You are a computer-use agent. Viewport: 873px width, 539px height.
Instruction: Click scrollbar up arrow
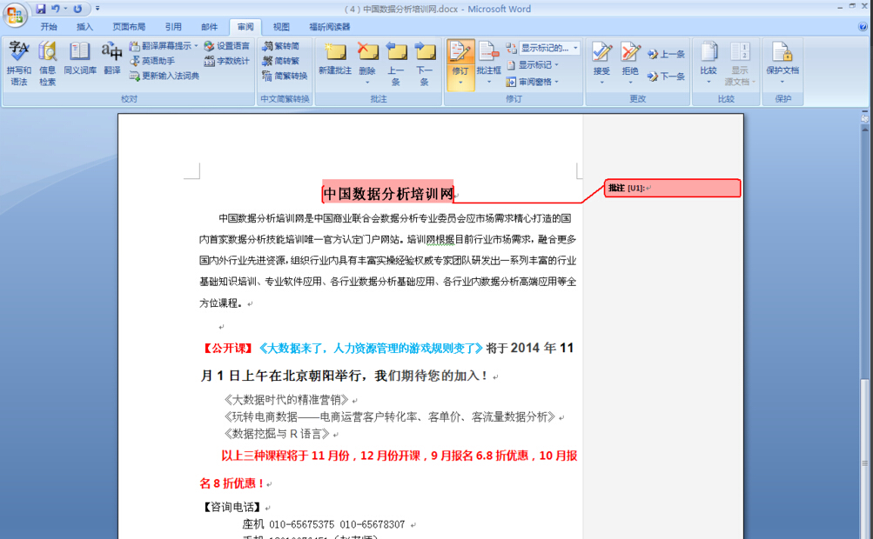864,129
